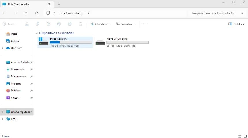
Task: Switch to details list view in status bar
Action: 240,137
